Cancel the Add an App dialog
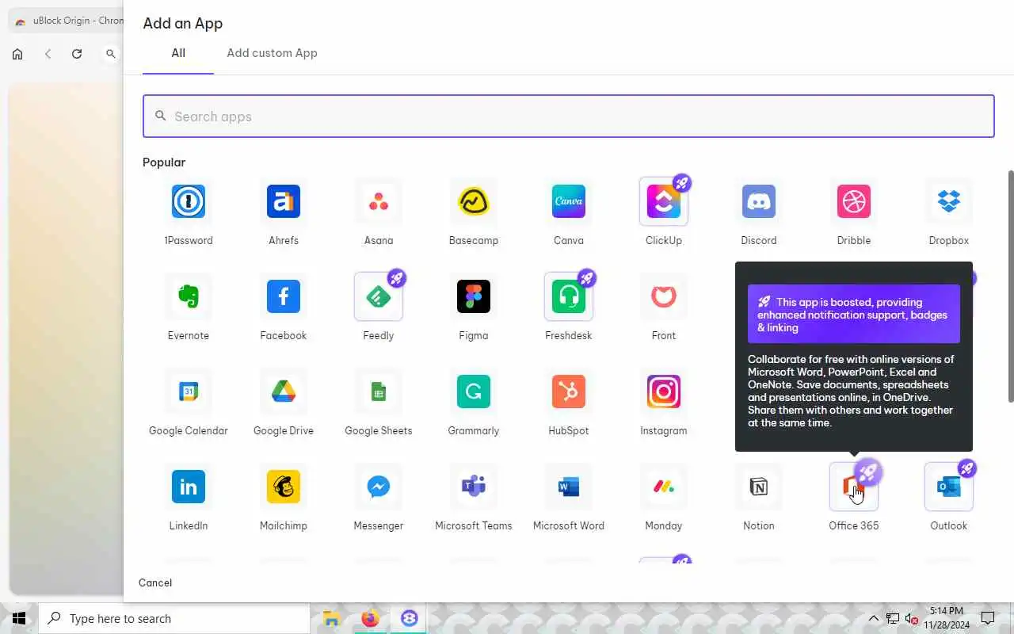The width and height of the screenshot is (1014, 634). [155, 582]
